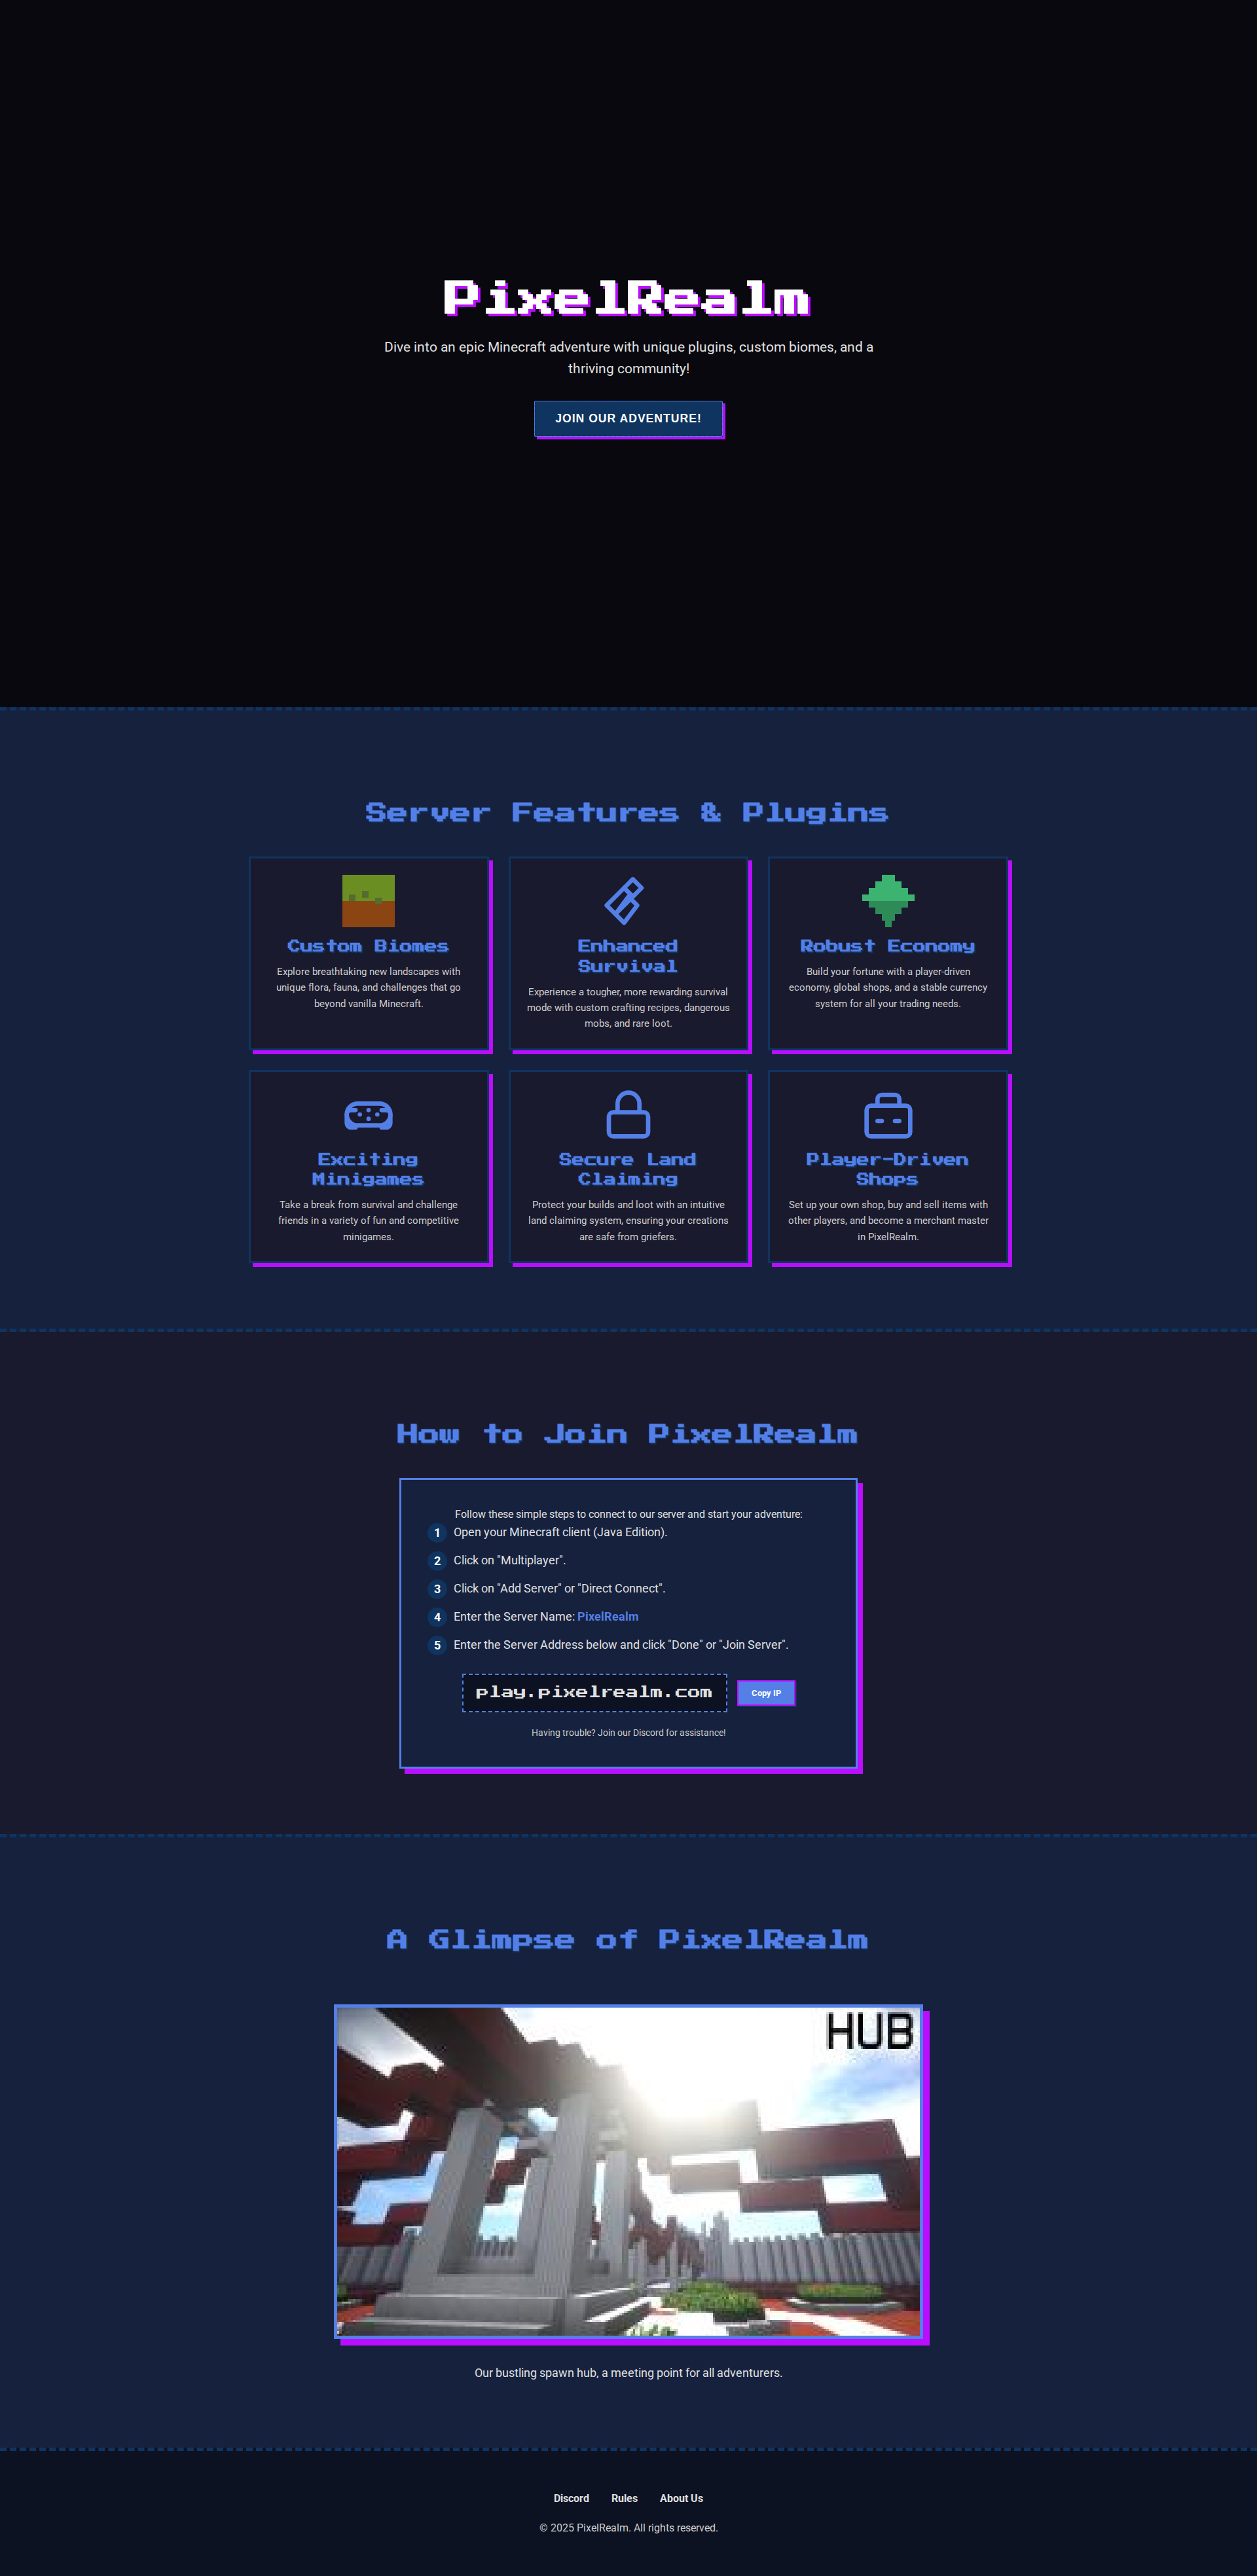This screenshot has width=1257, height=2576.
Task: Open the About Us footer link
Action: coord(681,2498)
